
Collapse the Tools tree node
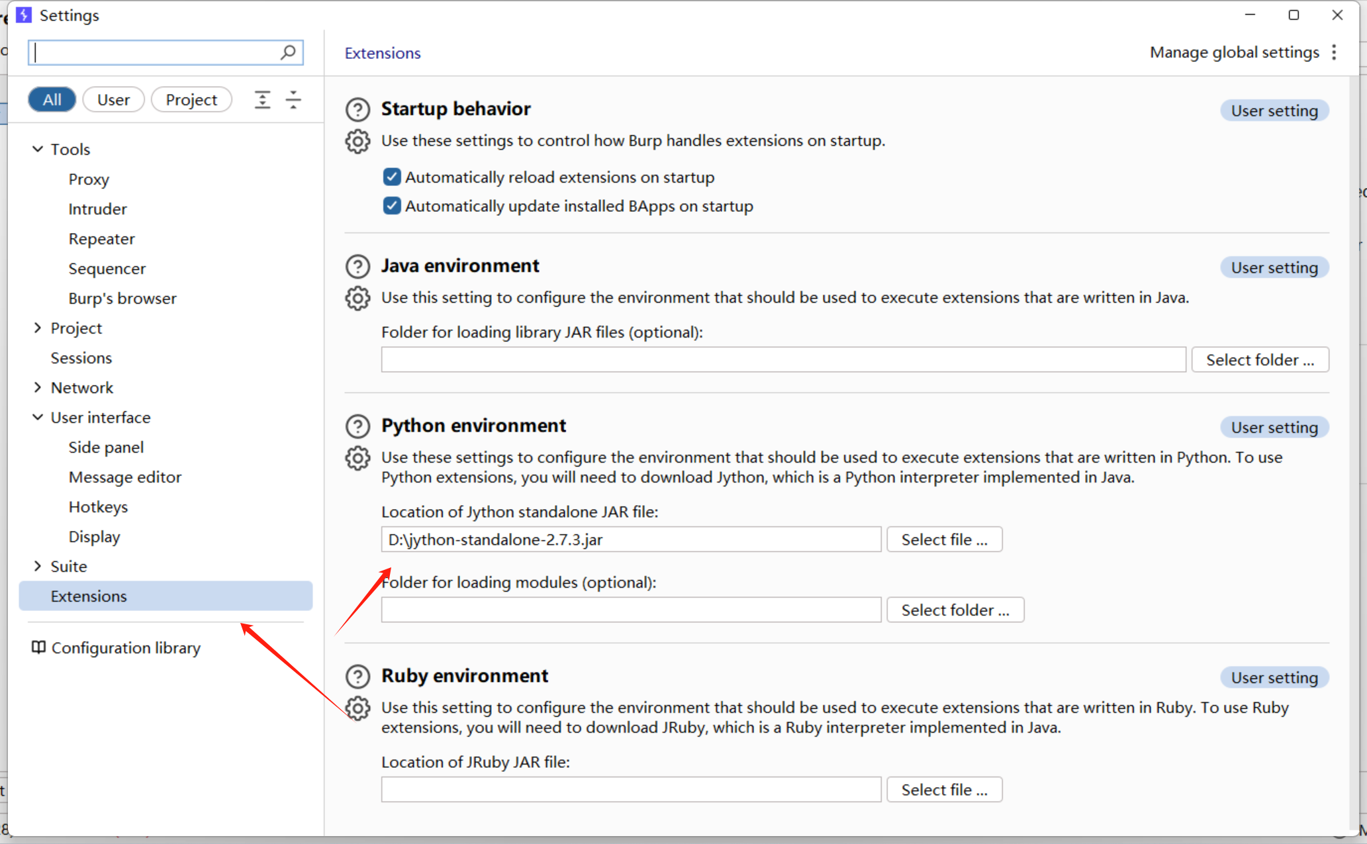click(x=38, y=149)
